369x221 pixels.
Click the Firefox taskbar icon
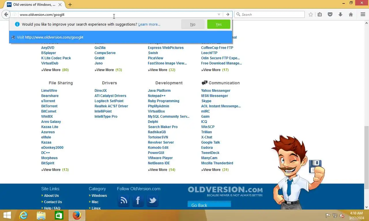77,215
